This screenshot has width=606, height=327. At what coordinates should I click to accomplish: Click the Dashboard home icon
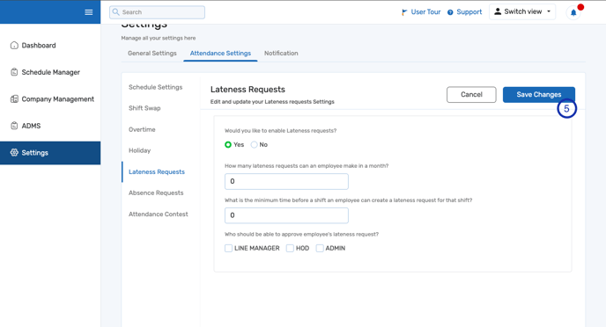(x=14, y=45)
